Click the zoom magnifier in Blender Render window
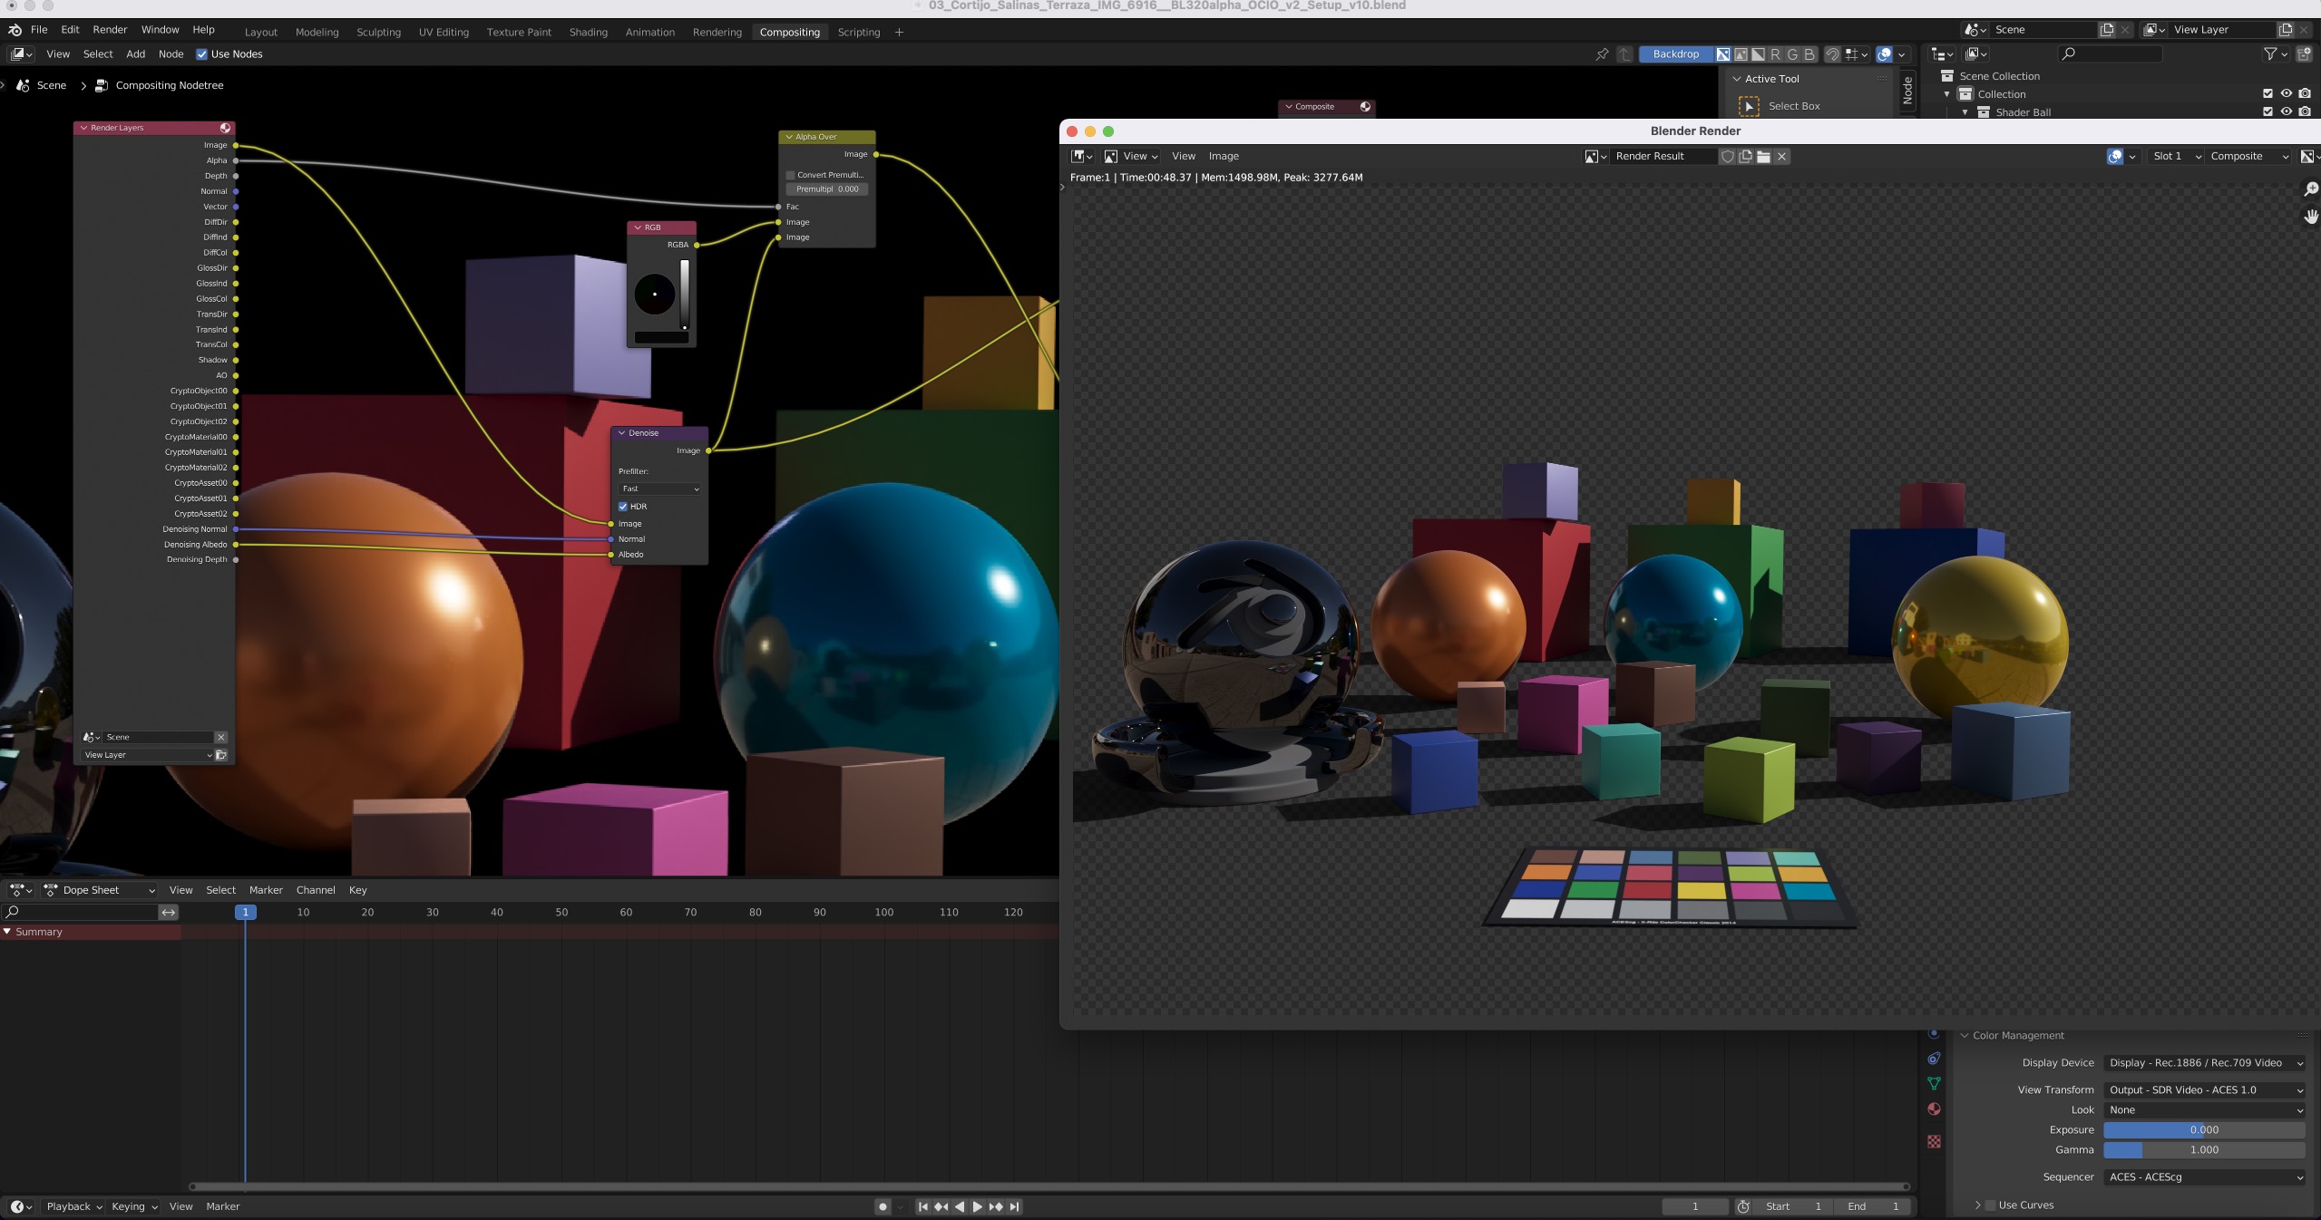The width and height of the screenshot is (2321, 1220). coord(2310,189)
